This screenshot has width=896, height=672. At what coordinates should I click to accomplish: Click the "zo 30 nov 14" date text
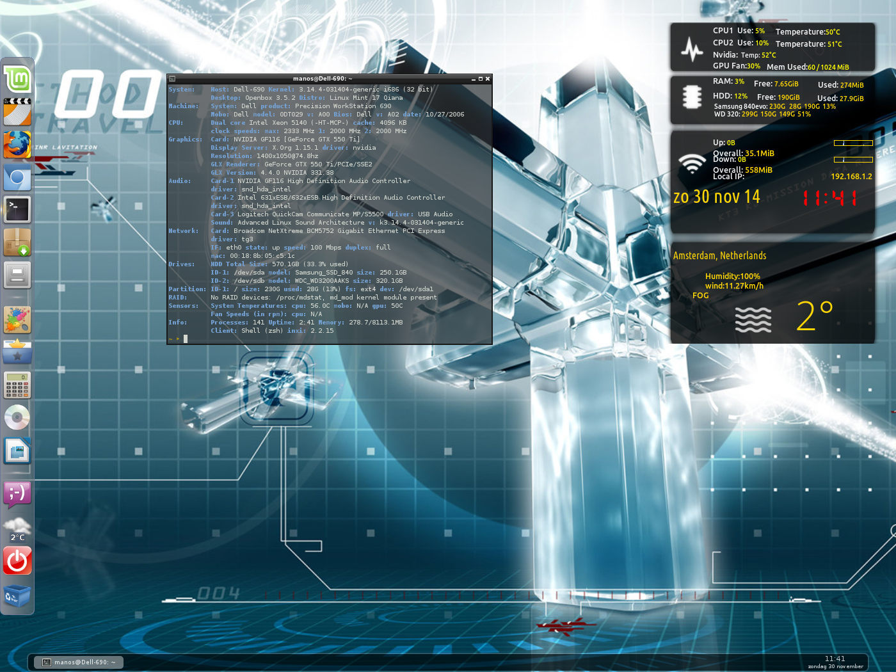tap(717, 196)
